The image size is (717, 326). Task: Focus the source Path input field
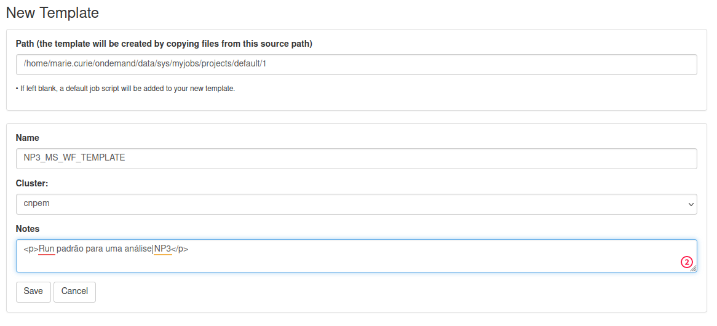(356, 65)
